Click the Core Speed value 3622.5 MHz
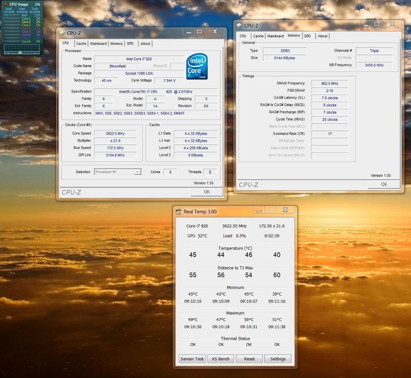 point(115,133)
